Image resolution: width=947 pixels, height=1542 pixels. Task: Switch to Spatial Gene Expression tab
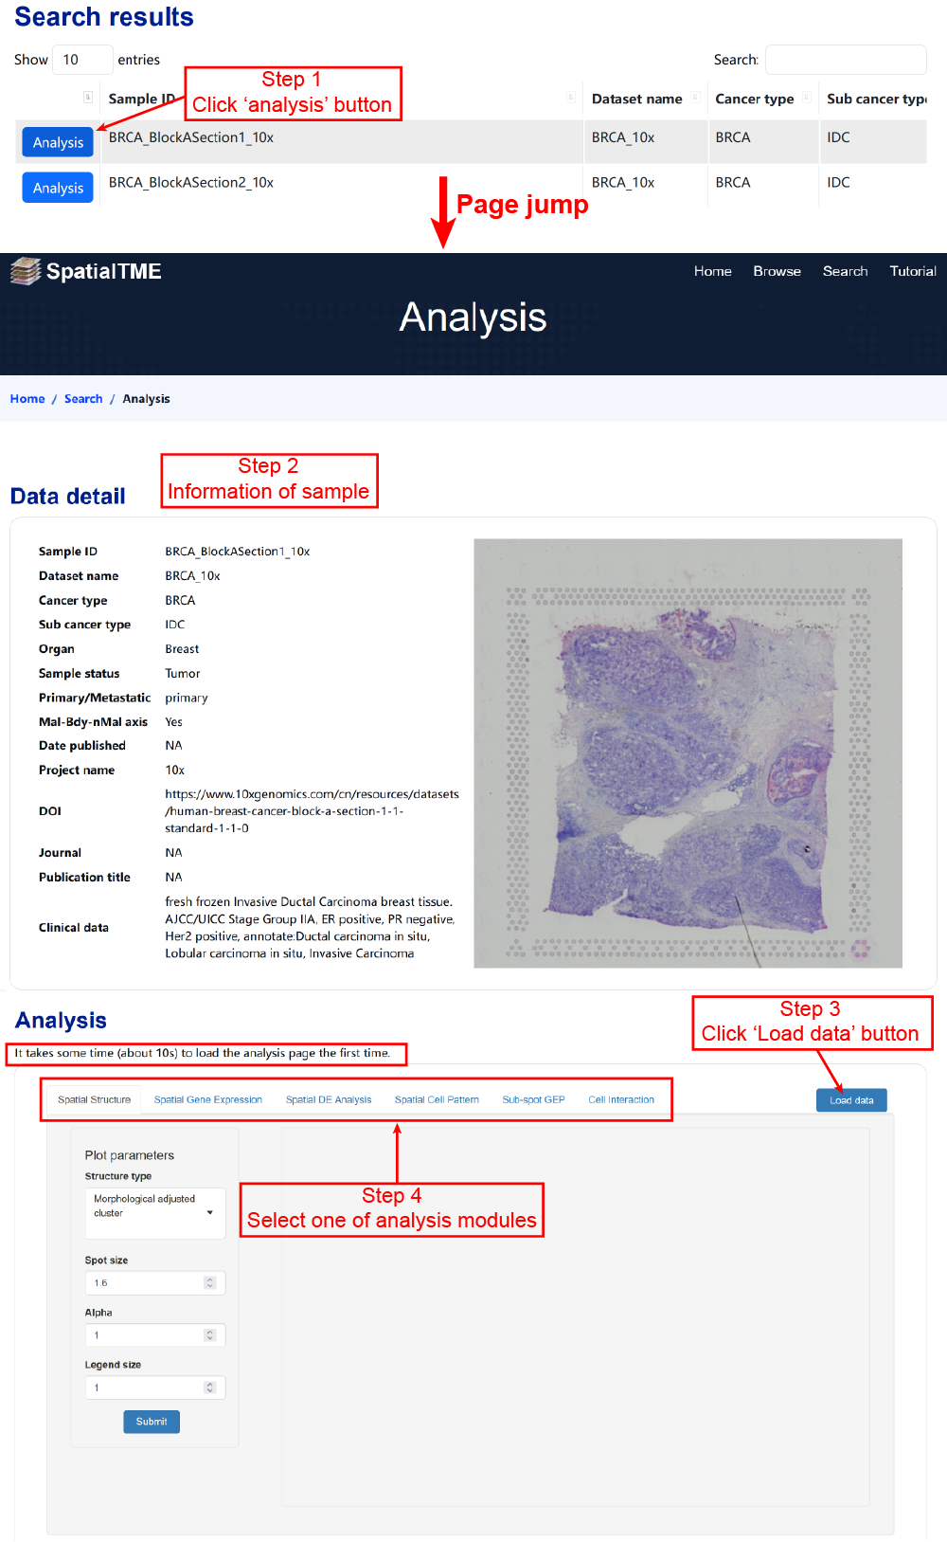(207, 1100)
